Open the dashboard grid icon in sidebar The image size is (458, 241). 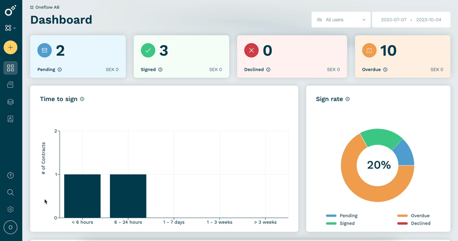10,68
